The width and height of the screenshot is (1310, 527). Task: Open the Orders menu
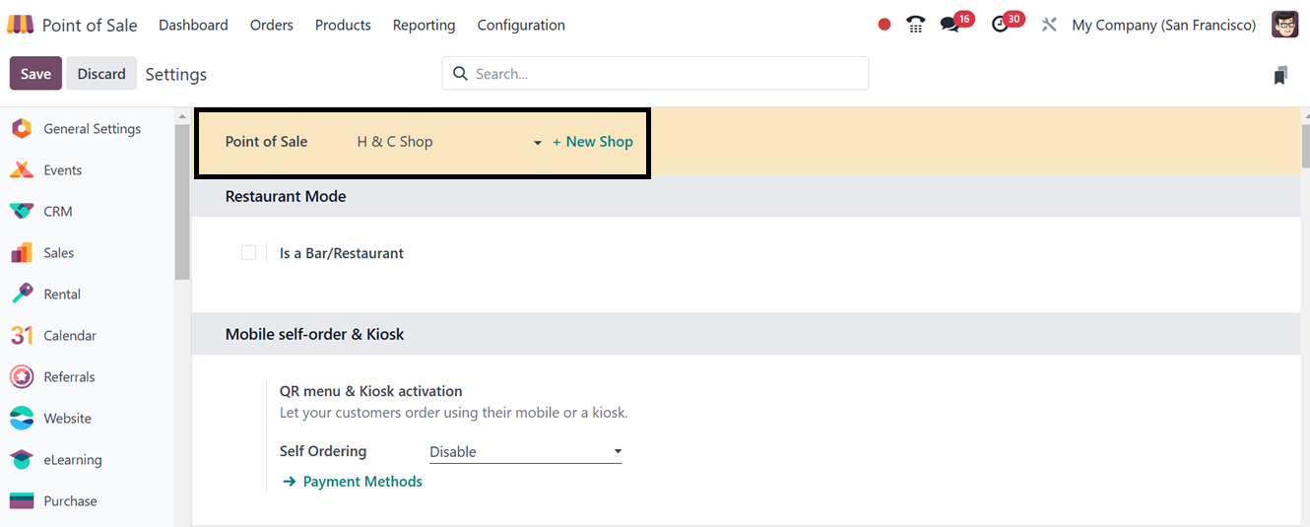[272, 25]
